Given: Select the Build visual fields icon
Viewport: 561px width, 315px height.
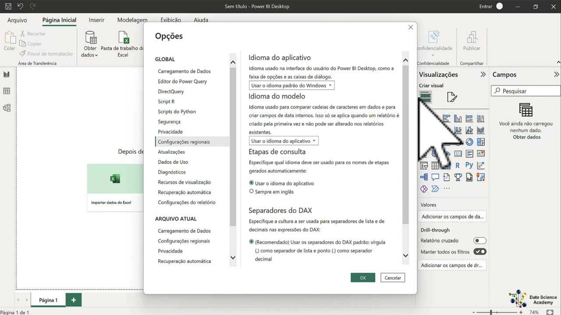Looking at the screenshot, I should coord(425,97).
